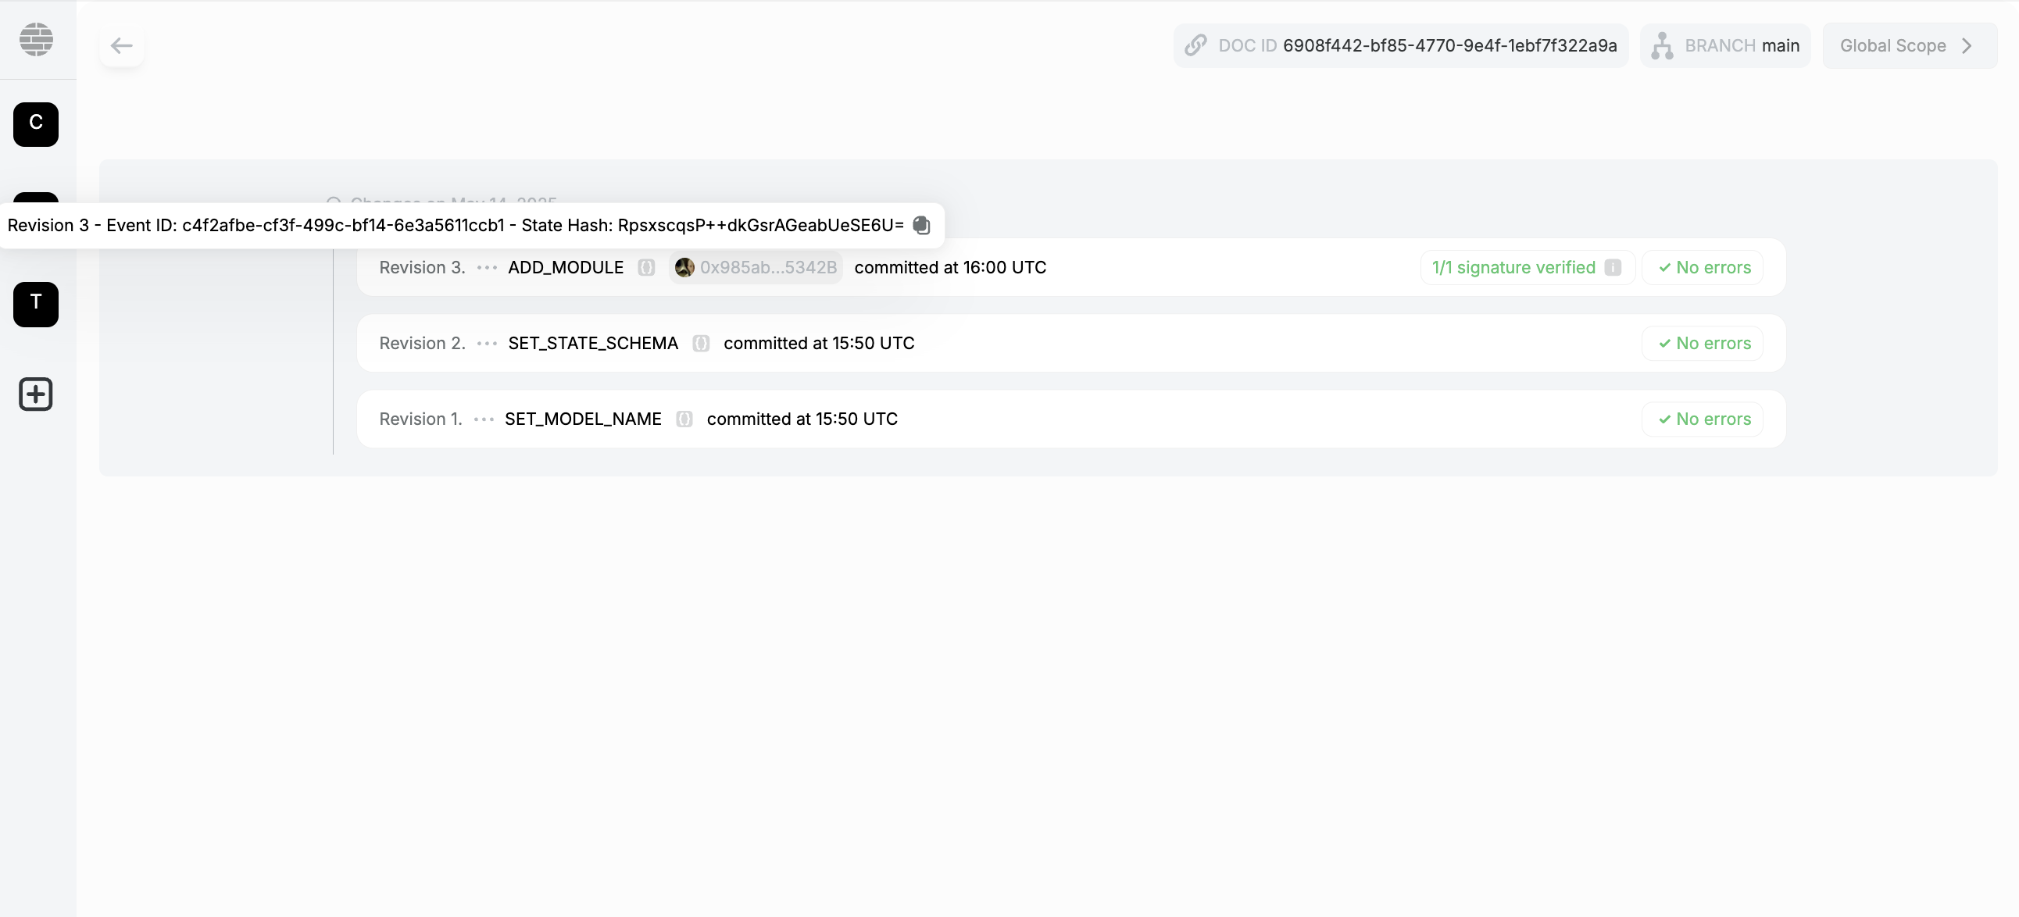Viewport: 2019px width, 917px height.
Task: Open the JSON payload for SET_STATE_SCHEMA
Action: click(700, 343)
